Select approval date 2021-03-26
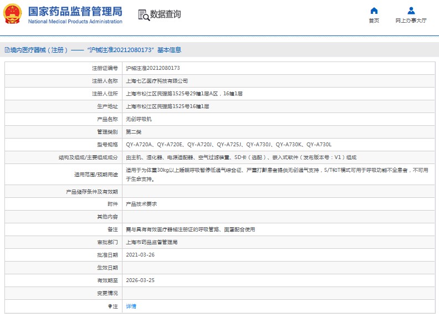The width and height of the screenshot is (439, 317). (140, 255)
